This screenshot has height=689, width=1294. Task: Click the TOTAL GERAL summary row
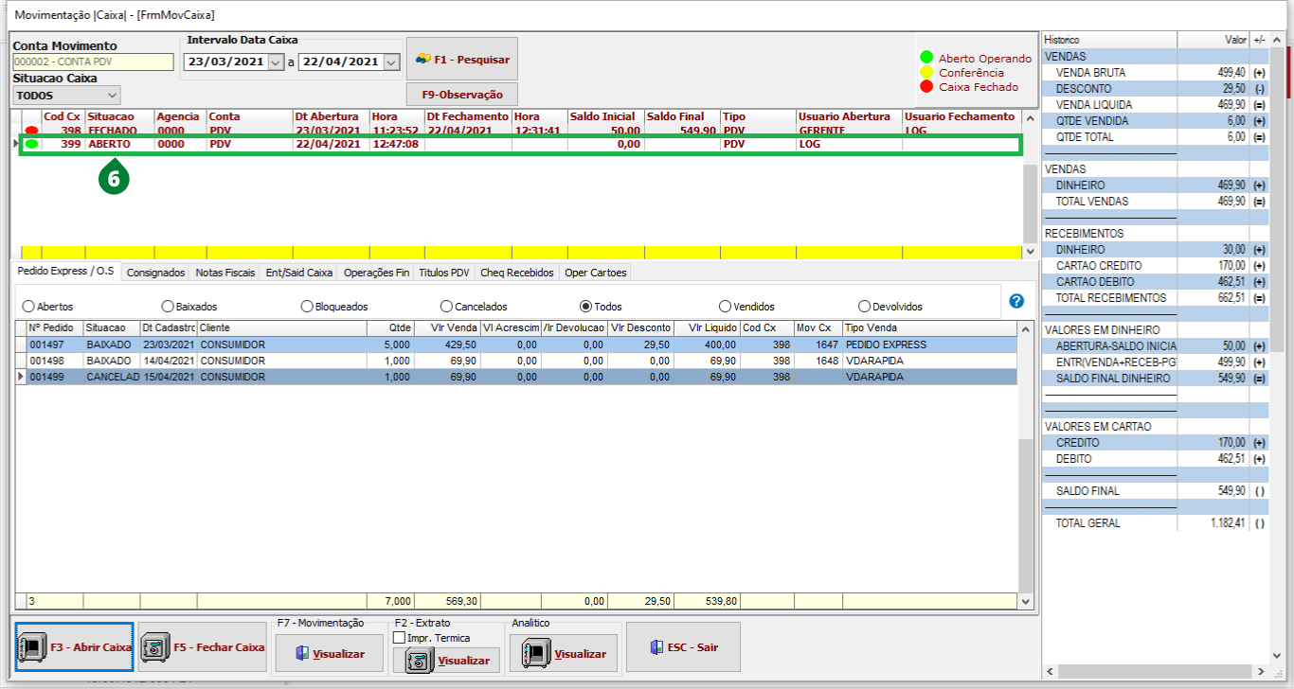coord(1155,523)
